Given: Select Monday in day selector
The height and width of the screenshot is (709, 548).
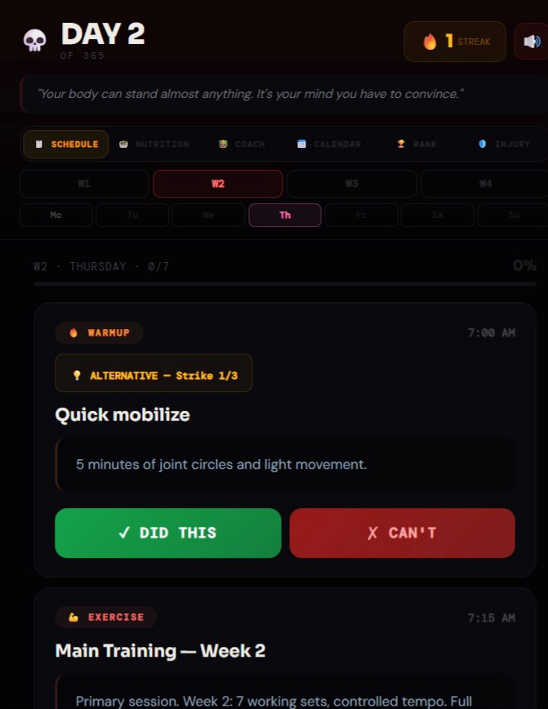Looking at the screenshot, I should (x=56, y=216).
